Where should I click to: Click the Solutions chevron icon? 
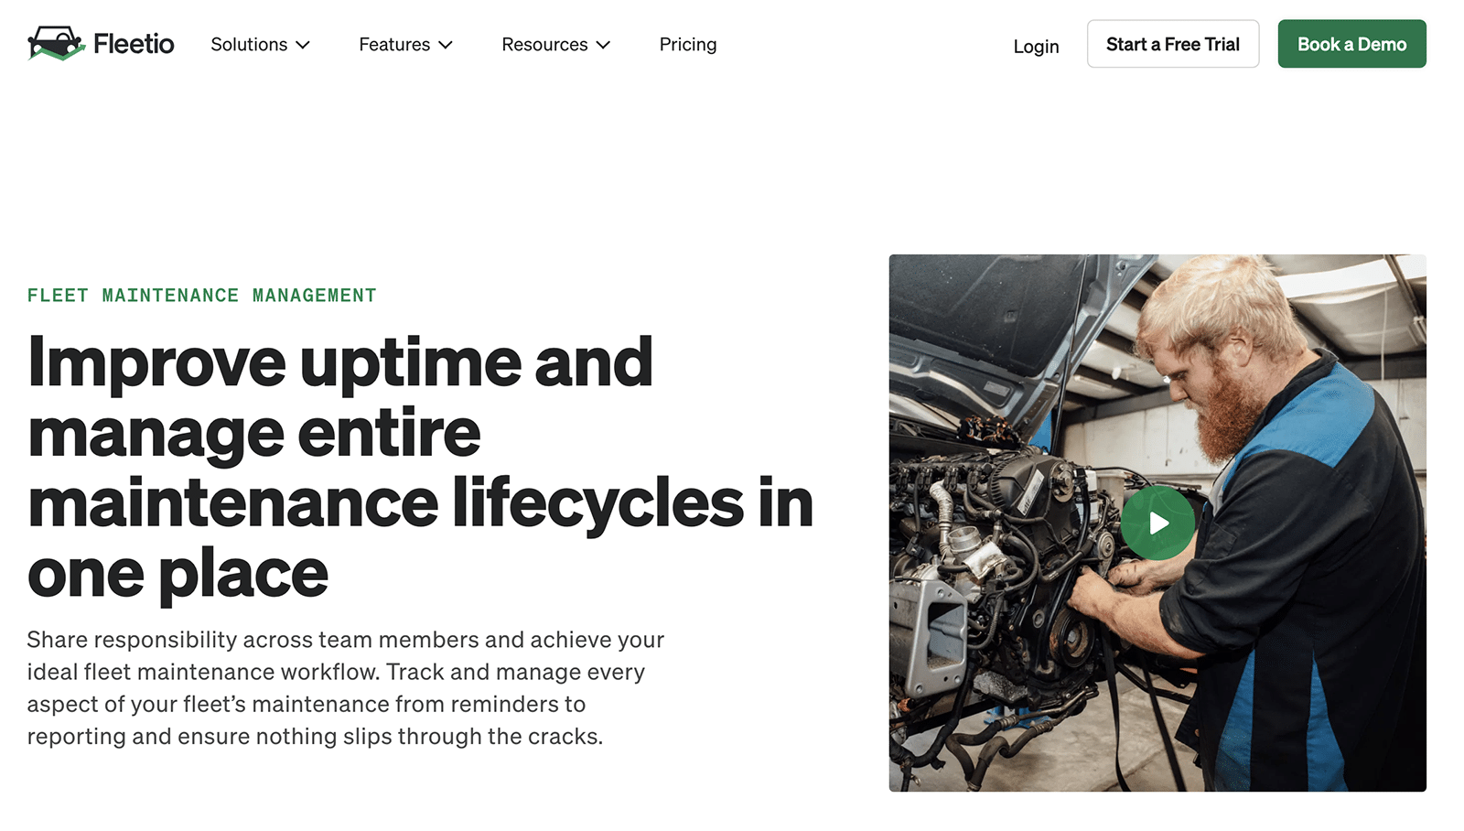point(303,44)
